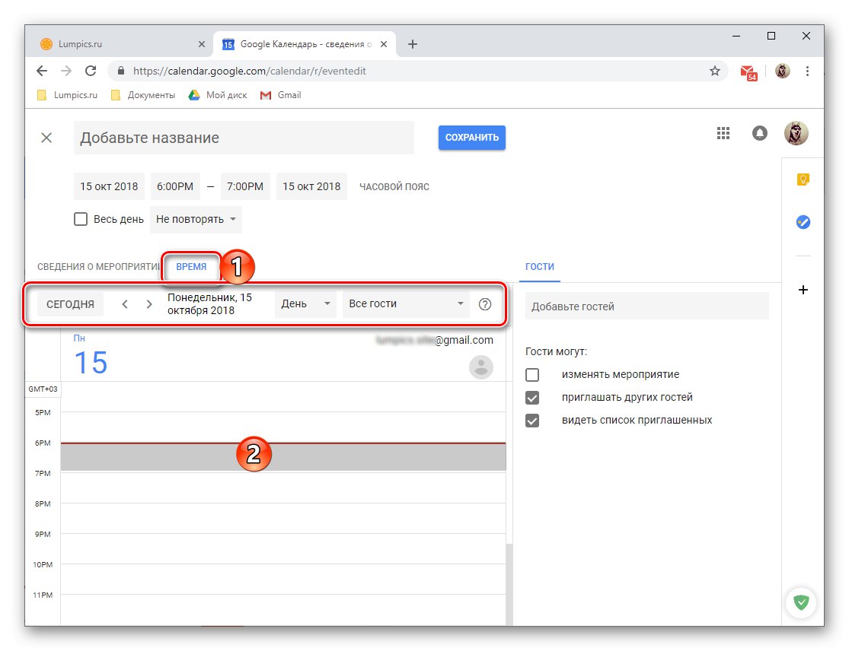Click the help question mark icon
The height and width of the screenshot is (651, 849).
[x=485, y=303]
